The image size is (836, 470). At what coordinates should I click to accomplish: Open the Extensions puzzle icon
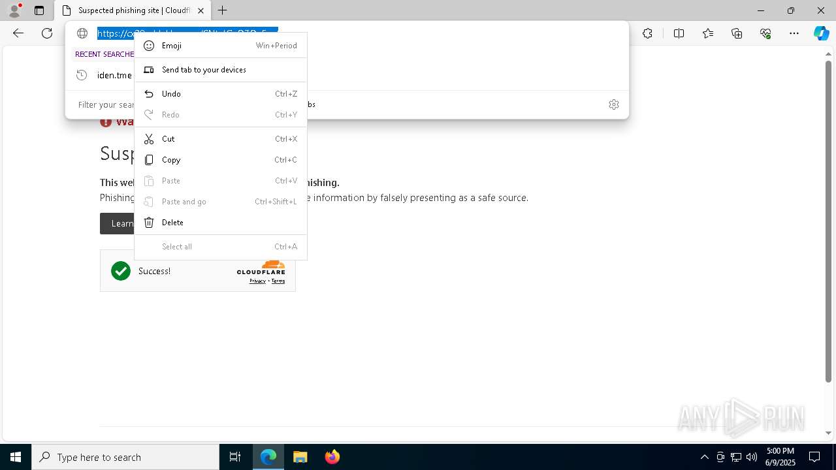click(647, 33)
